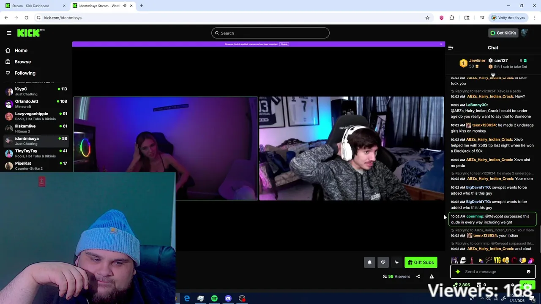Image resolution: width=541 pixels, height=304 pixels.
Task: Open the red shield extension icon
Action: point(441,18)
